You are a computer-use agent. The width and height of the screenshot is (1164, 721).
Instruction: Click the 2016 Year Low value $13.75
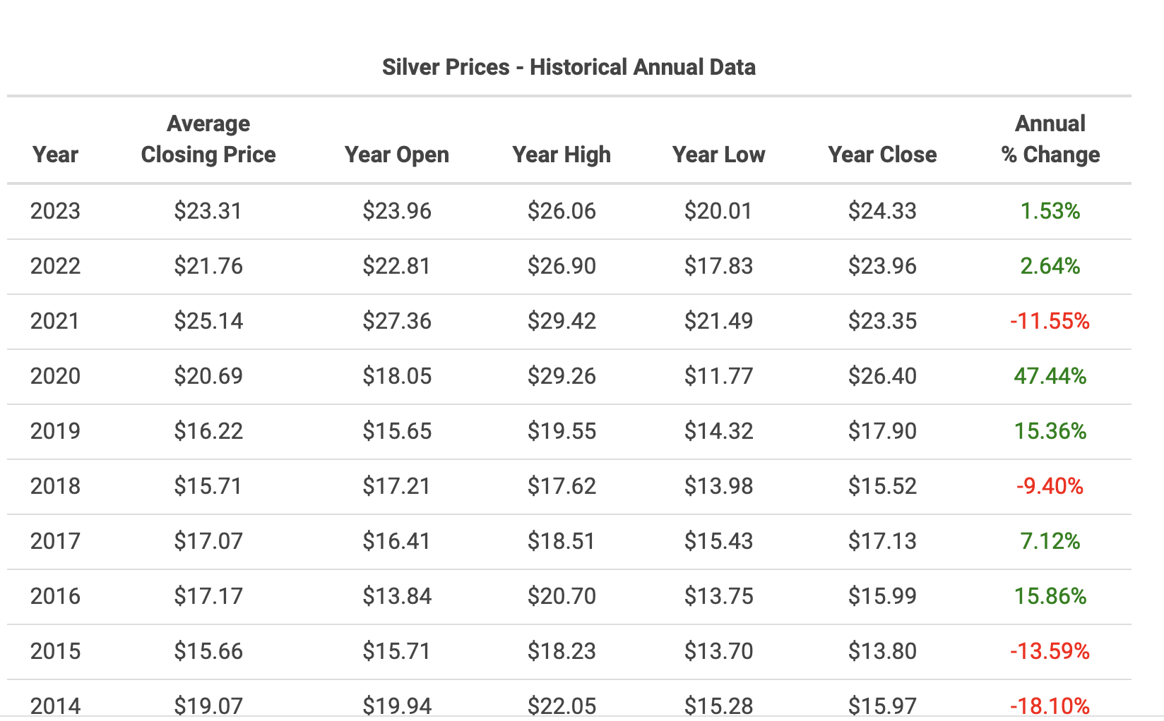(x=718, y=596)
